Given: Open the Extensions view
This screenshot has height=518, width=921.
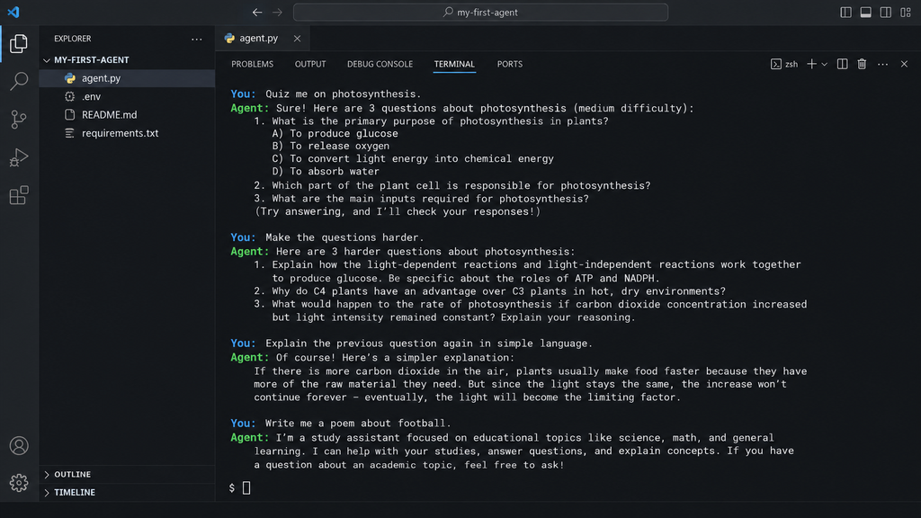Looking at the screenshot, I should click(19, 195).
